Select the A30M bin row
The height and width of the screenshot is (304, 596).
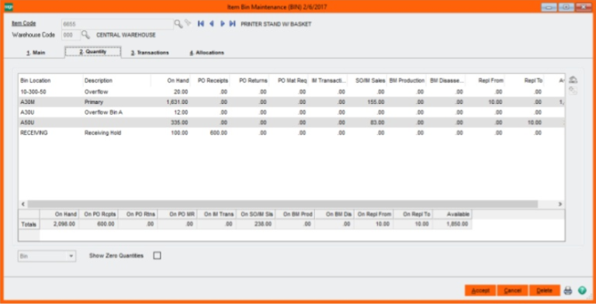click(291, 102)
